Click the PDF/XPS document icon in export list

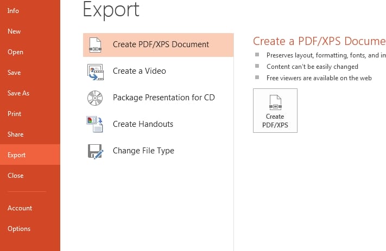[x=95, y=44]
